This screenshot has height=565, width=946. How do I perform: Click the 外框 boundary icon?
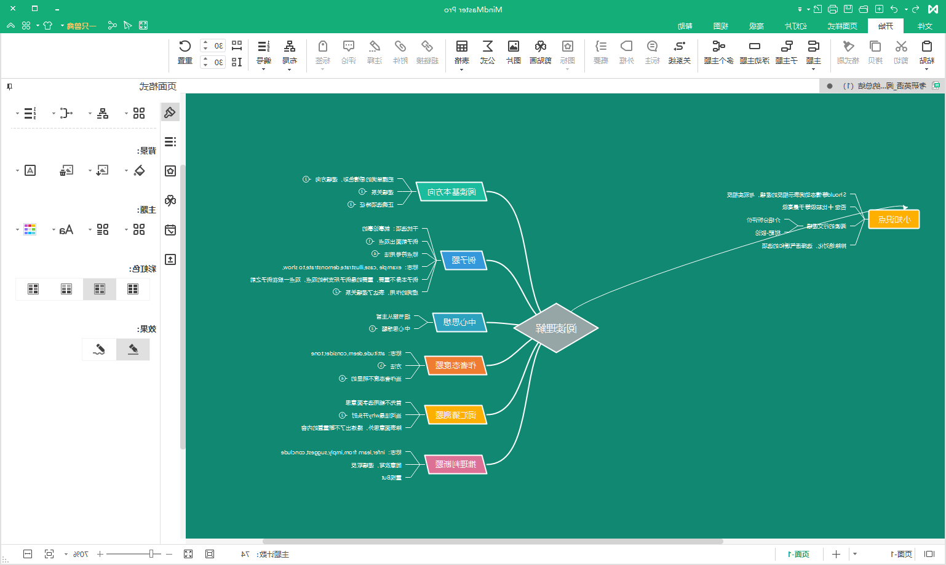(626, 47)
